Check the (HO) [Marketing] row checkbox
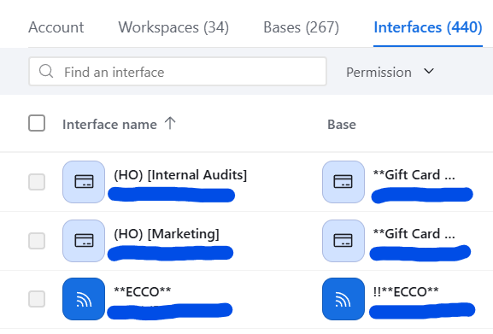 click(x=37, y=241)
